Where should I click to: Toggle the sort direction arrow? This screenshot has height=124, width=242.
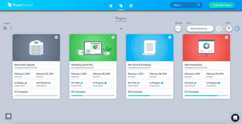point(218,29)
